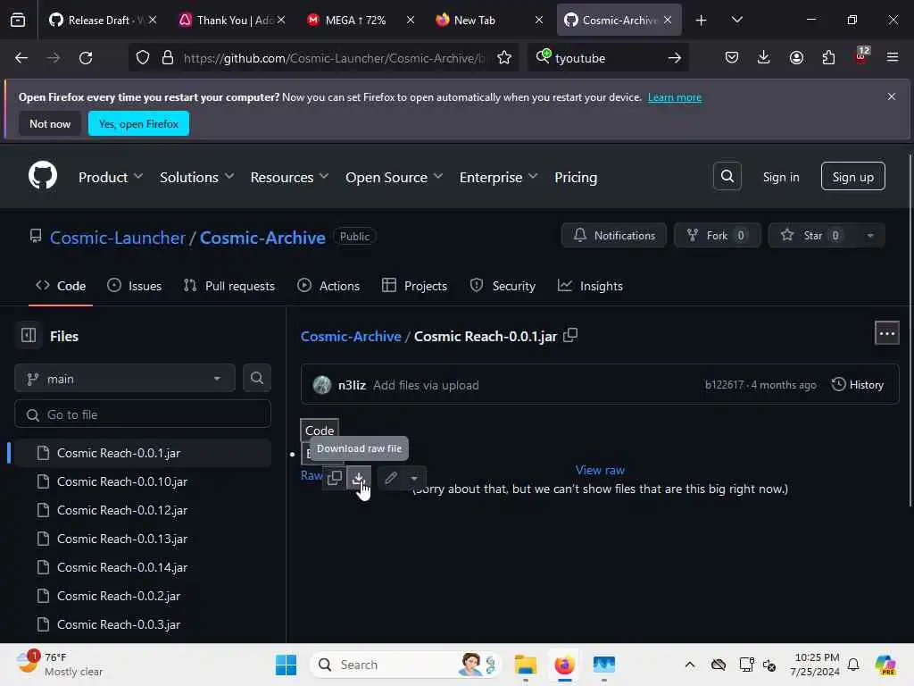The height and width of the screenshot is (686, 914).
Task: Open File Explorer from taskbar
Action: tap(525, 665)
